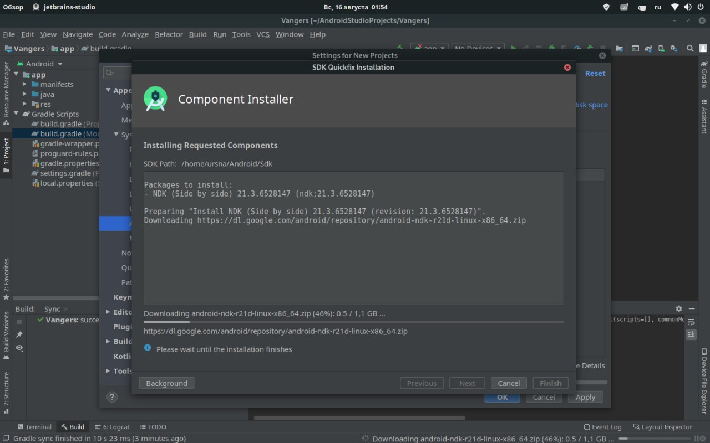
Task: Open the File menu
Action: 9,34
